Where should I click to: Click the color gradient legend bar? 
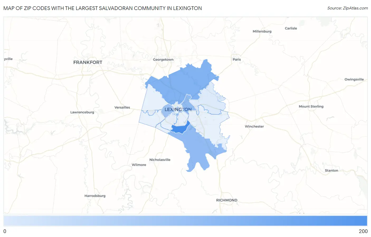(x=185, y=221)
